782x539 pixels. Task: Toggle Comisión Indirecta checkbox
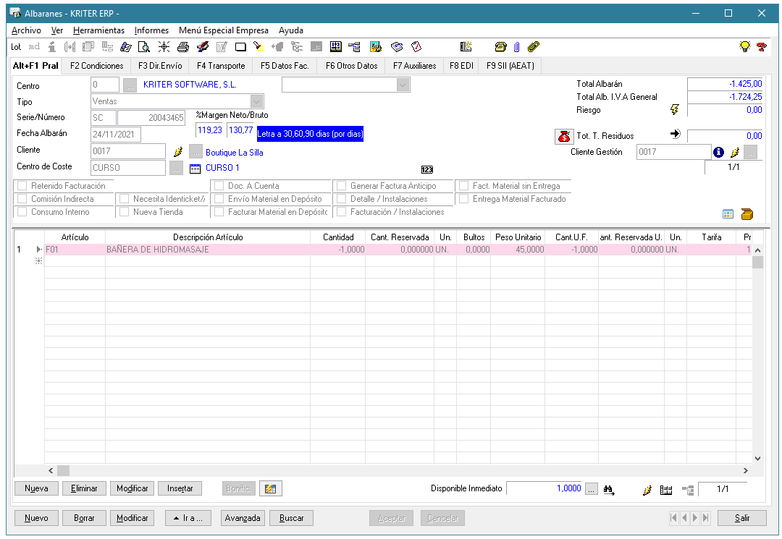[x=22, y=199]
